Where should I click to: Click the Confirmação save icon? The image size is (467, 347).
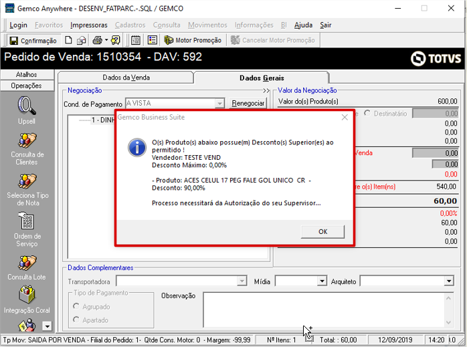coord(13,41)
